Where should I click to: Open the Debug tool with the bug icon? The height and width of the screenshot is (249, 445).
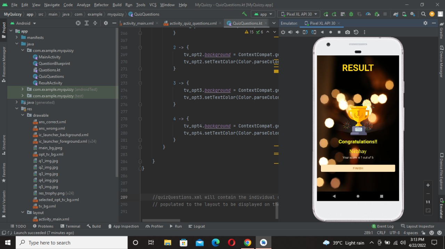tap(351, 14)
